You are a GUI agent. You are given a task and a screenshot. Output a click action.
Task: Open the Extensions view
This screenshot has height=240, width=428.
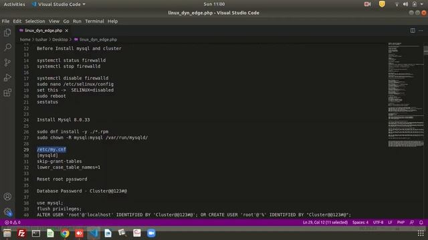(7, 93)
